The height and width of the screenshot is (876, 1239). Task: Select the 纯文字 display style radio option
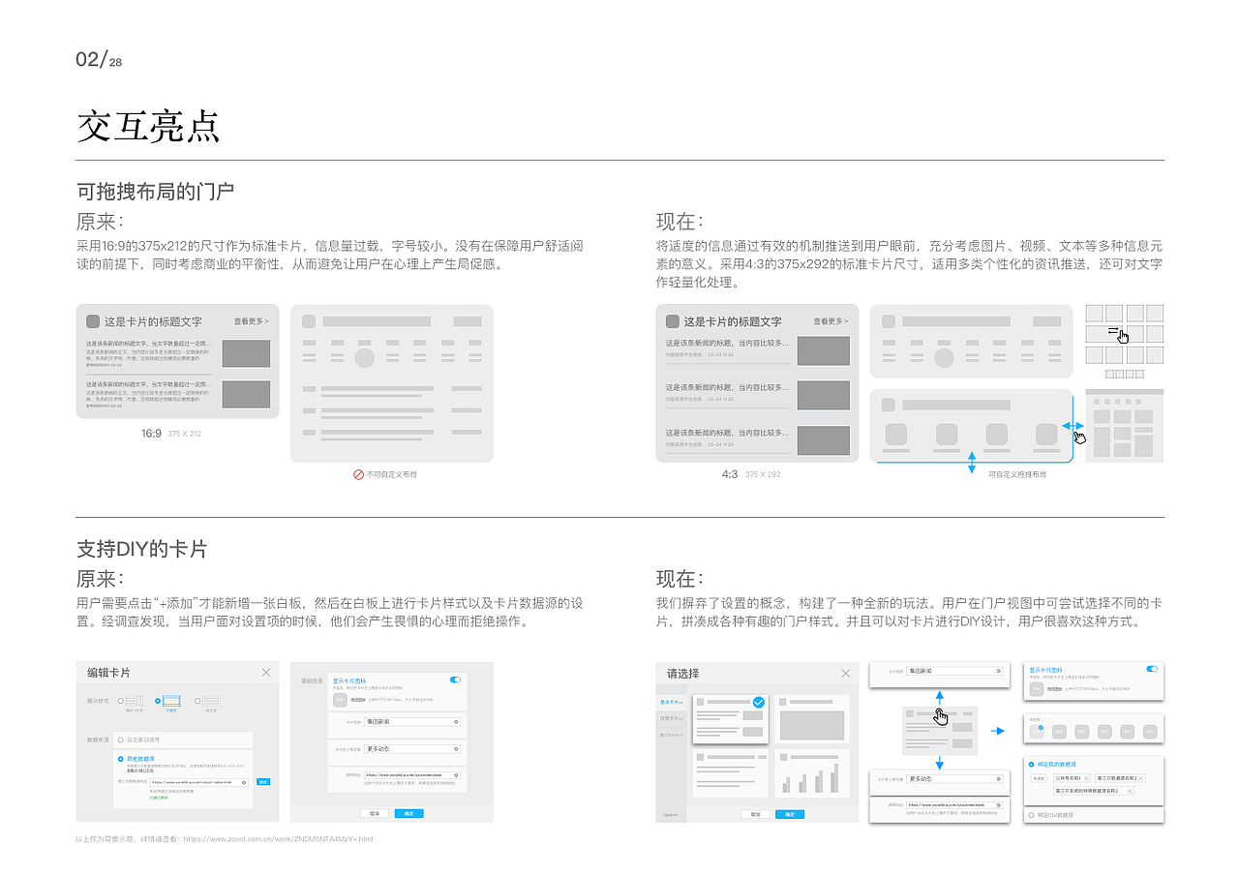pyautogui.click(x=197, y=701)
